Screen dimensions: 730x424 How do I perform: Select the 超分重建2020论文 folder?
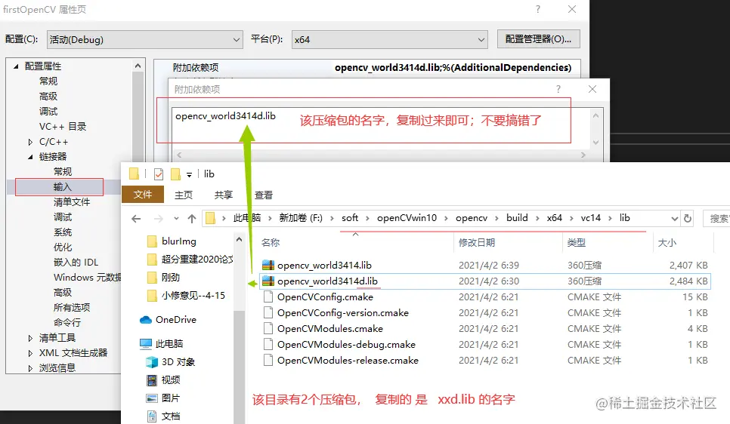pos(190,260)
